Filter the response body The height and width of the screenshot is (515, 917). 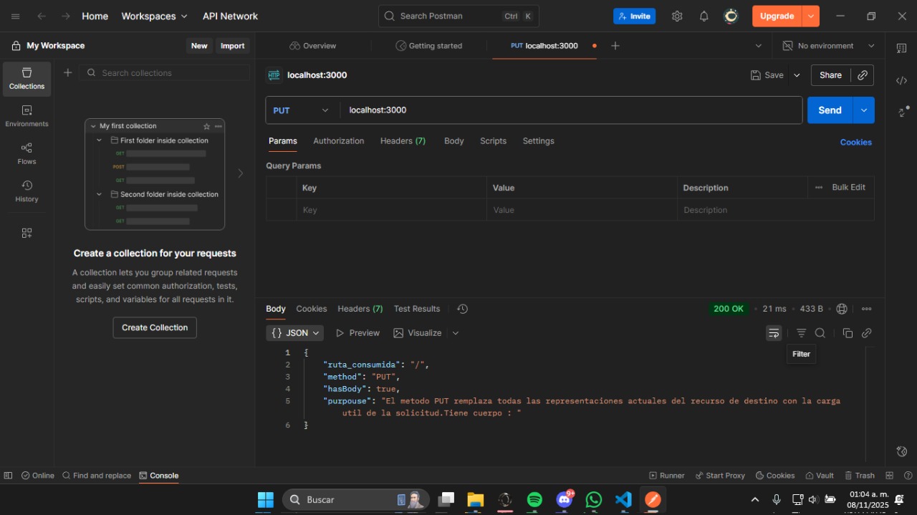point(801,333)
